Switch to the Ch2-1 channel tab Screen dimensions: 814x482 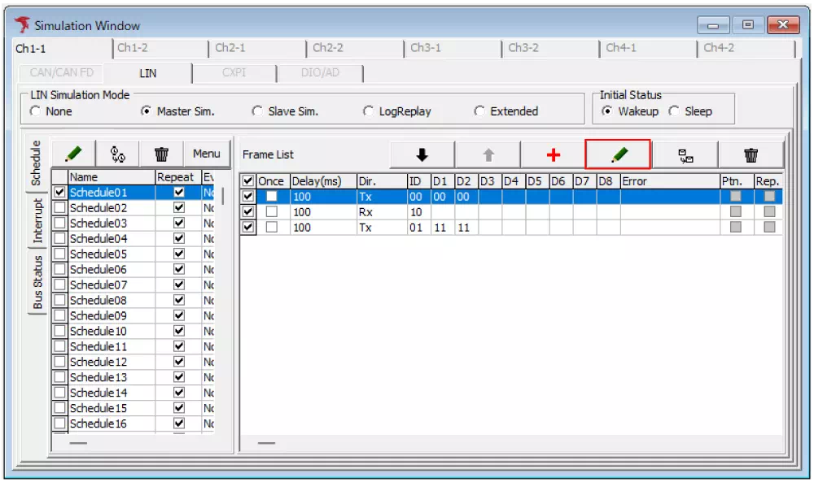(x=230, y=48)
